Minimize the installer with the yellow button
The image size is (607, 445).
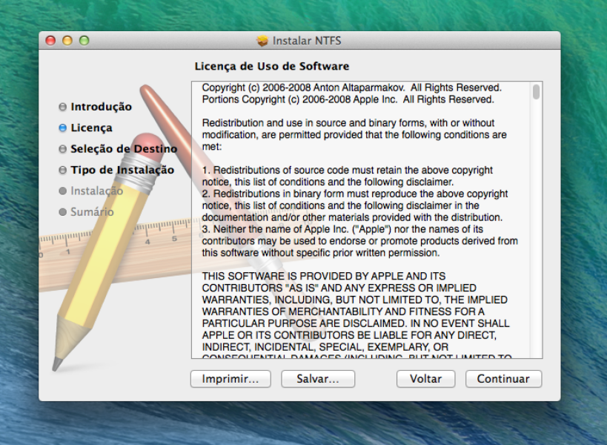pos(67,40)
